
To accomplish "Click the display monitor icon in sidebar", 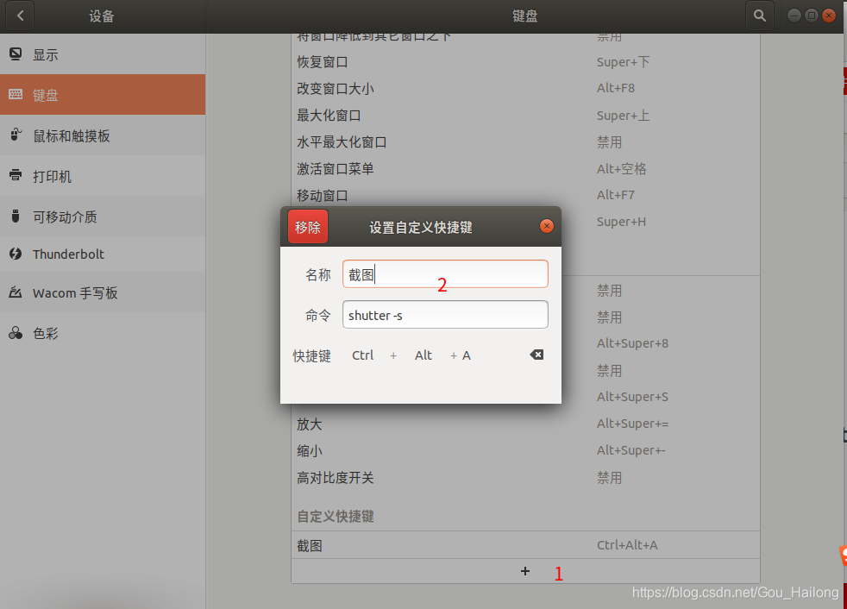I will (x=16, y=53).
